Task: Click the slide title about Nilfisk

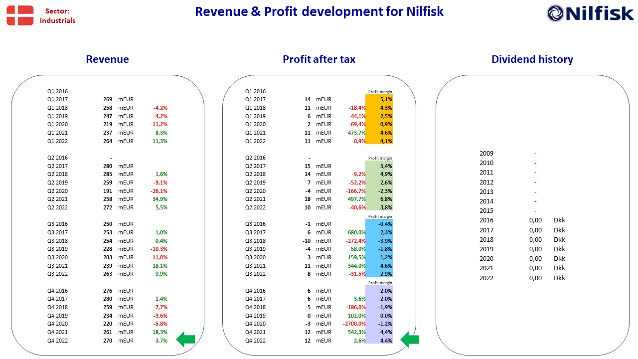Action: tap(319, 11)
